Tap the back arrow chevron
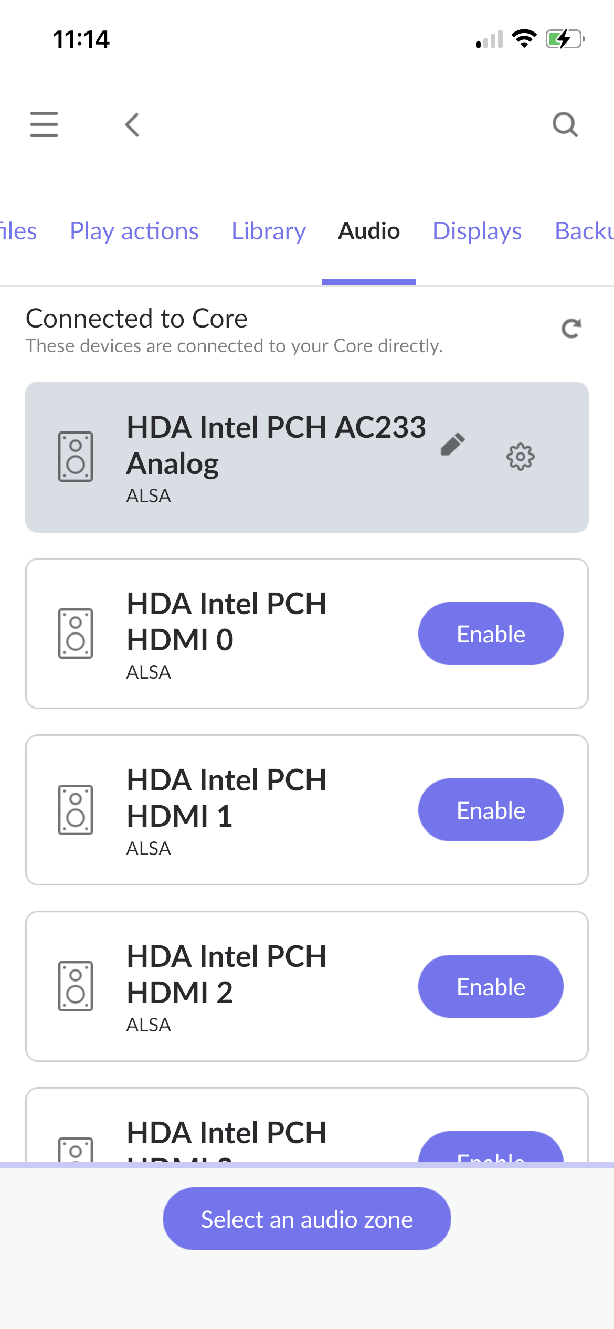The width and height of the screenshot is (614, 1329). [132, 125]
